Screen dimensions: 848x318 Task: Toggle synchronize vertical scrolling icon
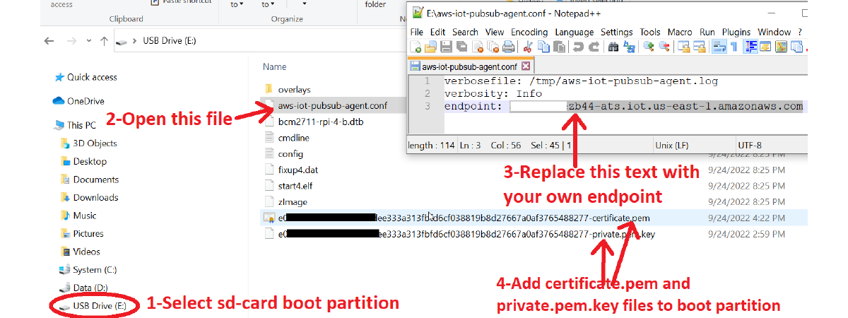click(684, 47)
